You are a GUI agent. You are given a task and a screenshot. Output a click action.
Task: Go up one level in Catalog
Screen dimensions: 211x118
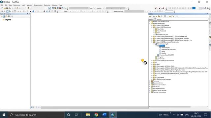click(156, 16)
